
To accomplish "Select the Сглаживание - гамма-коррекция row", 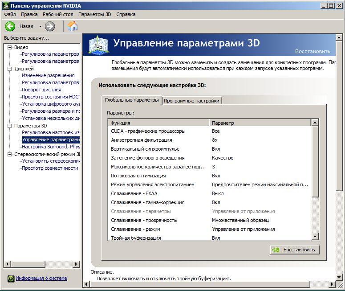I will pos(210,202).
